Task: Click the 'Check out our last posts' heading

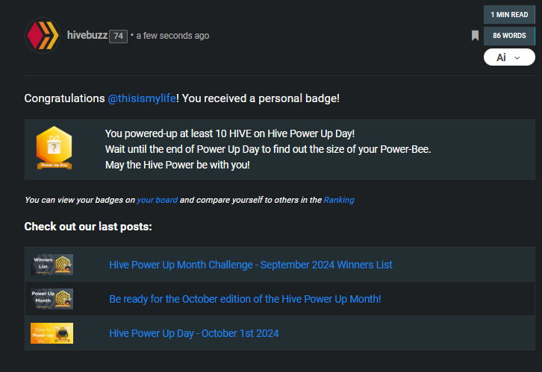Action: [x=88, y=227]
